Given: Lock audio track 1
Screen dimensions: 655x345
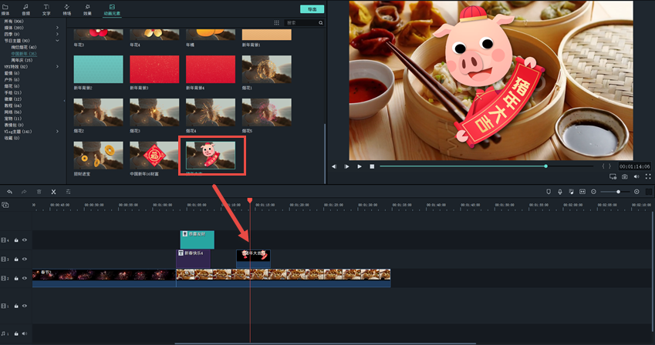Looking at the screenshot, I should pos(16,333).
